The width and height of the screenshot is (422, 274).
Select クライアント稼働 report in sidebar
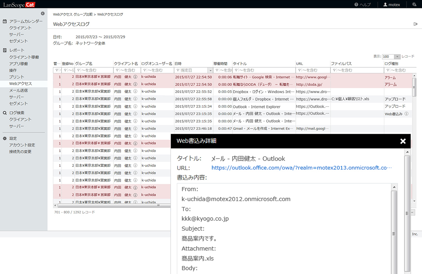point(24,57)
